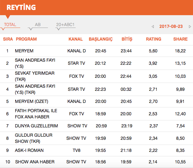Click the BİTİŞ column header
This screenshot has height=168, width=193.
126,39
